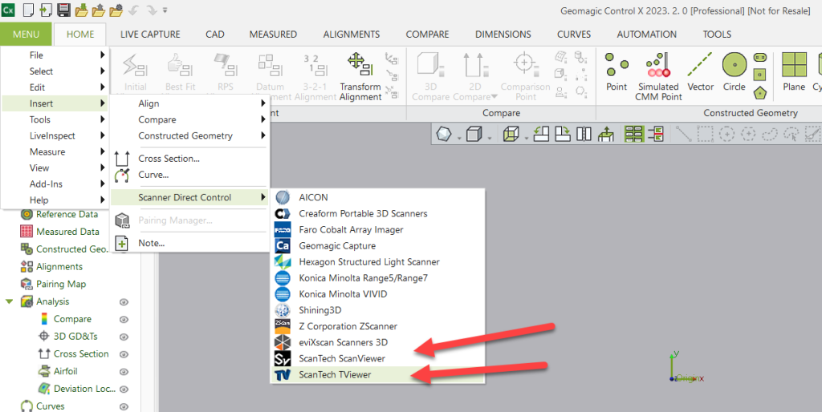Viewport: 822px width, 412px height.
Task: Click the red-green annotation alignment icon
Action: tap(656, 135)
